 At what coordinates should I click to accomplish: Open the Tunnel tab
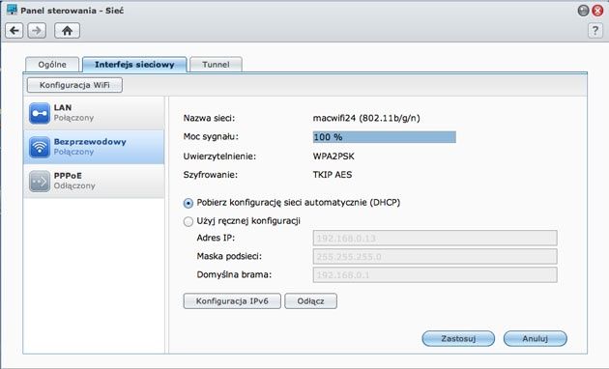[216, 65]
